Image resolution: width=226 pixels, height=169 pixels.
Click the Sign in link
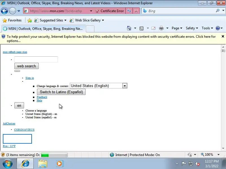[30, 78]
